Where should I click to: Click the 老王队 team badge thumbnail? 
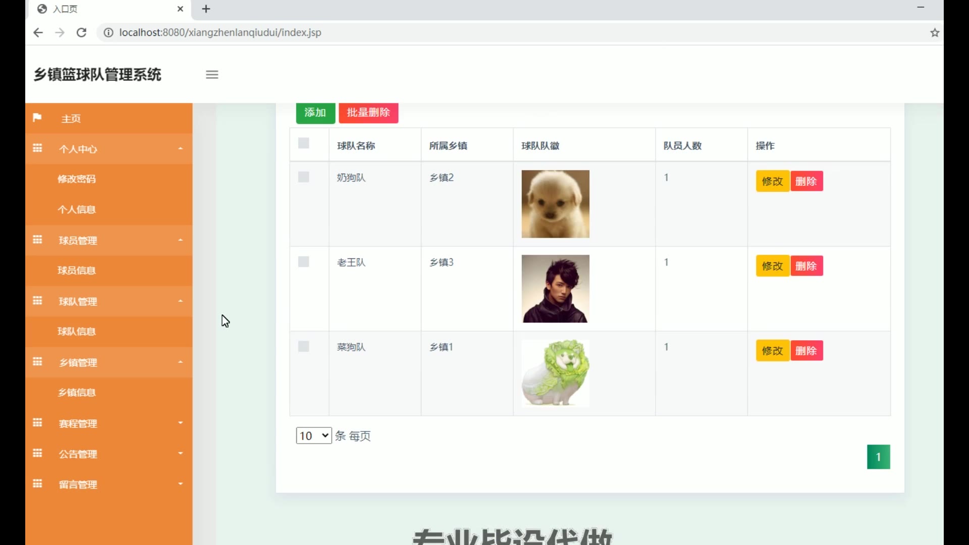click(555, 289)
